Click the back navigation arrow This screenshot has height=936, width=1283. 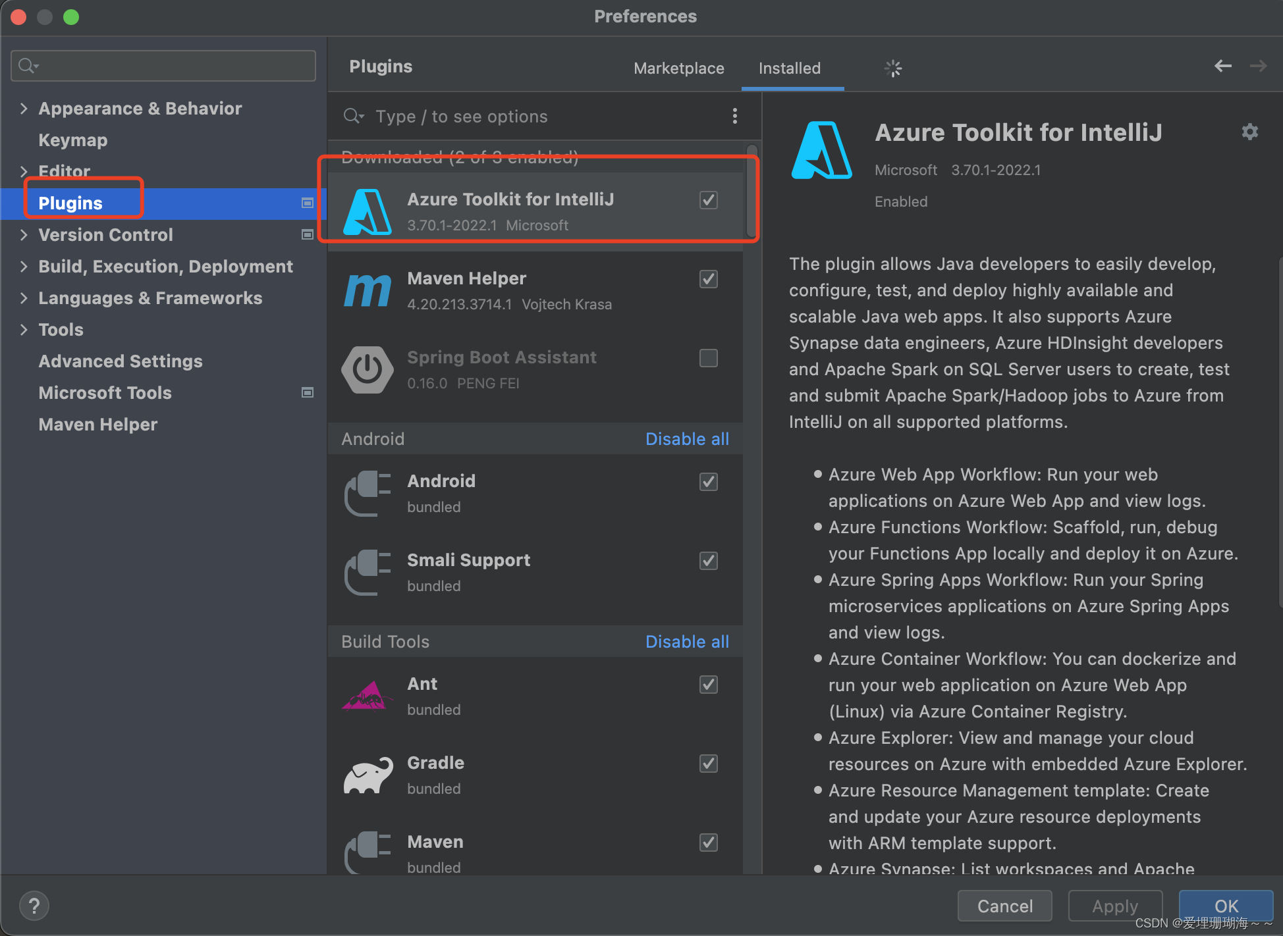[1222, 66]
